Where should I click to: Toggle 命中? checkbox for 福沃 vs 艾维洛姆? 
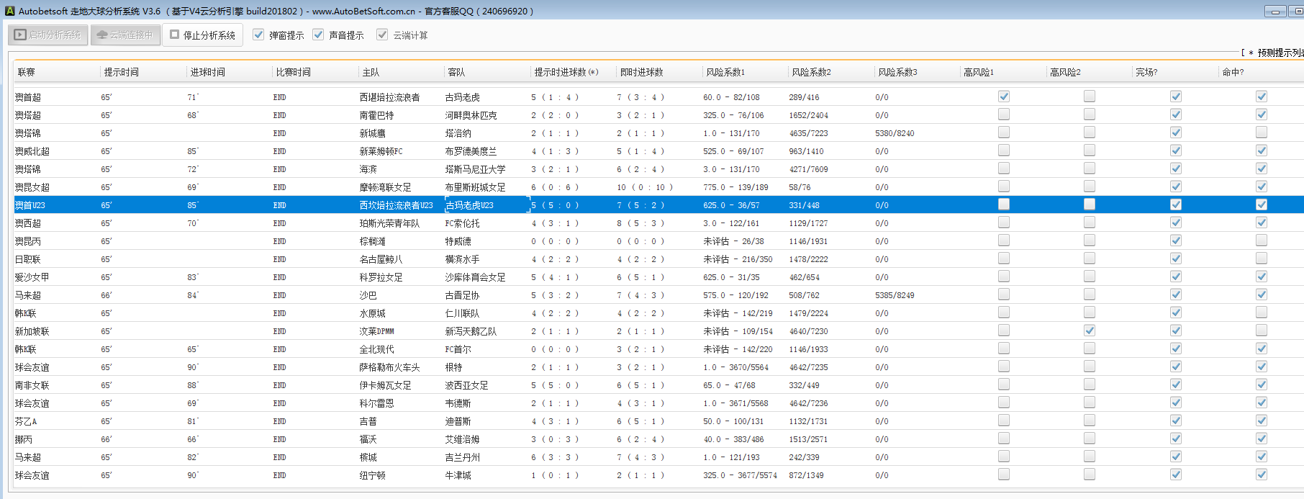coord(1262,439)
